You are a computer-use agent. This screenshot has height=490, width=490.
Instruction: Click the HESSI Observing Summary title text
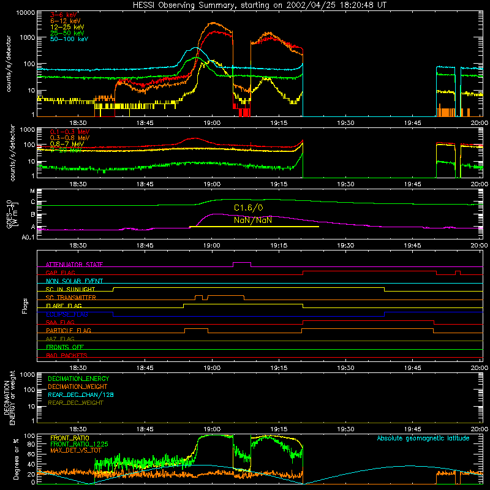click(260, 5)
